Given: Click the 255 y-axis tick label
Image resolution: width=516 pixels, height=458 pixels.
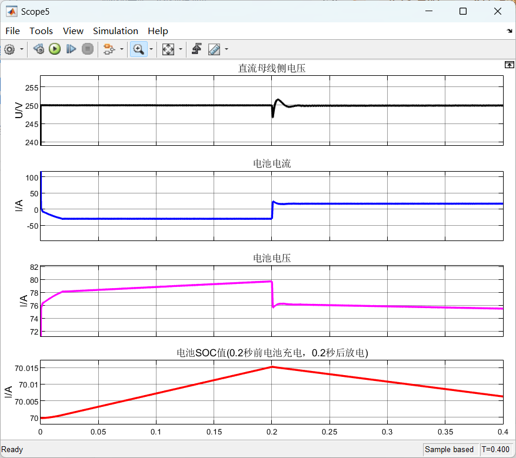Looking at the screenshot, I should click(32, 88).
